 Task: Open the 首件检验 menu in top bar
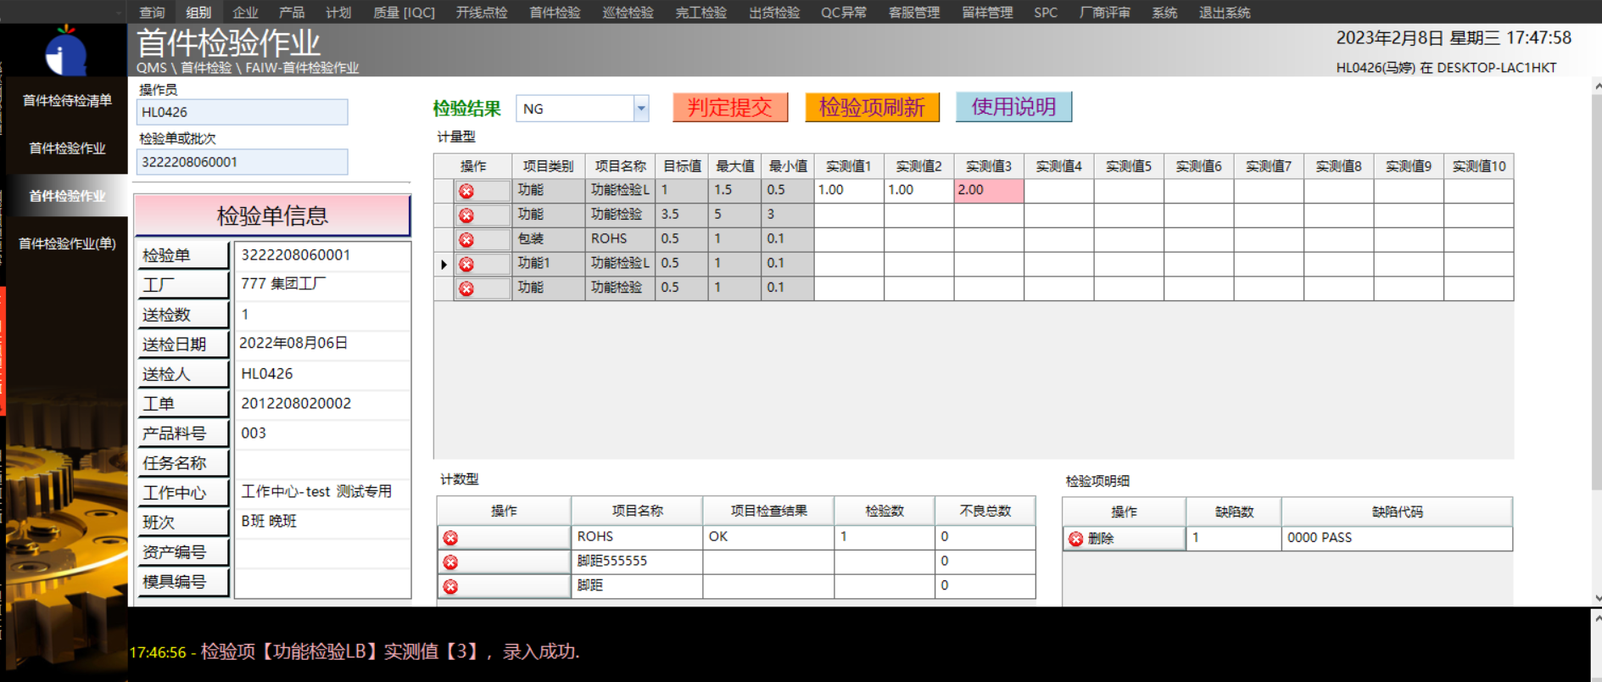tap(555, 12)
